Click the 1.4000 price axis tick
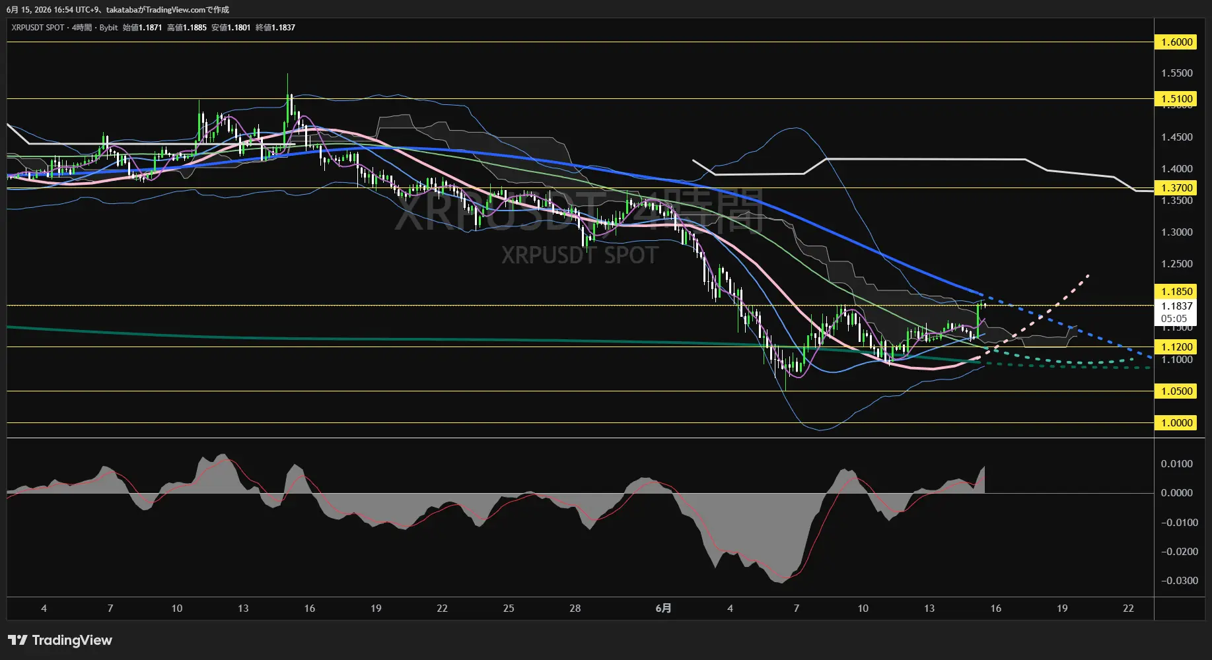Screen dimensions: 1212x660 coord(1177,169)
